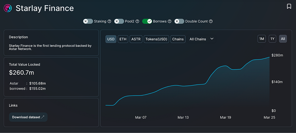Image resolution: width=296 pixels, height=133 pixels.
Task: Click the Total Value Locked heading
Action: click(x=25, y=64)
